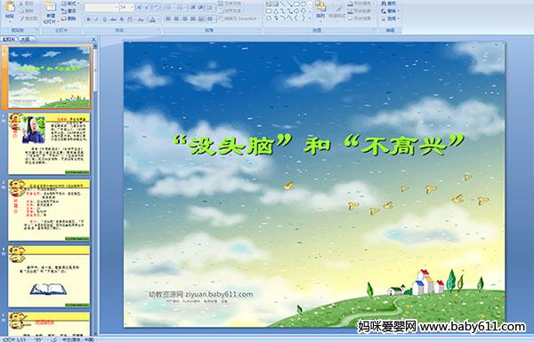Select the slide 4 thumbnail with the book picture
Image resolution: width=534 pixels, height=342 pixels.
coord(49,276)
